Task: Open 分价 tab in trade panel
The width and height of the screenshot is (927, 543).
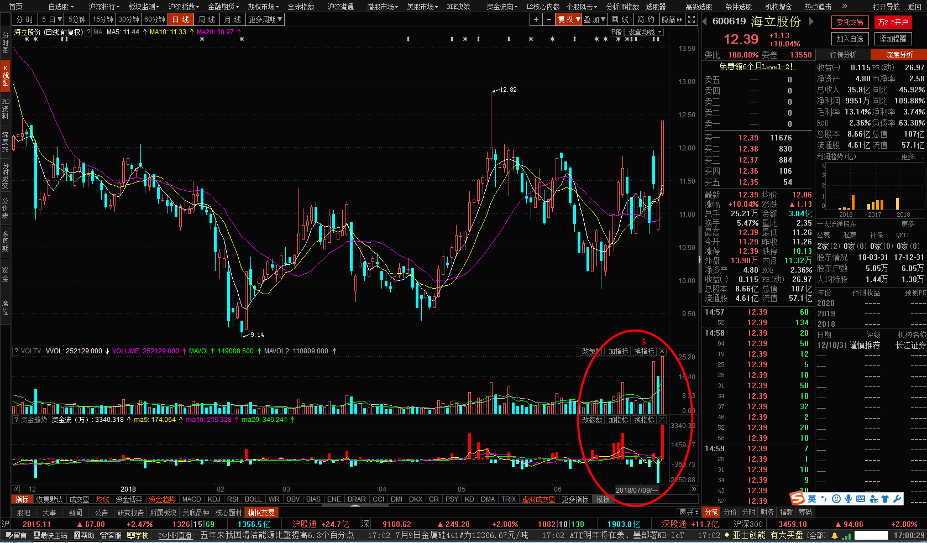Action: [730, 513]
